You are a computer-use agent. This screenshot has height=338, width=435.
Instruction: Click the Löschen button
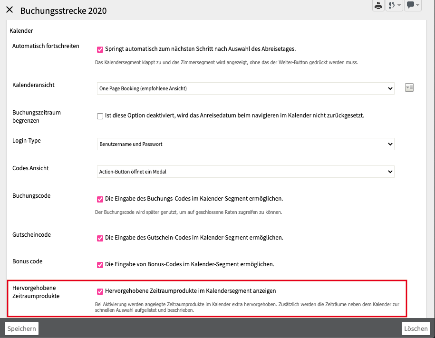[x=416, y=328]
